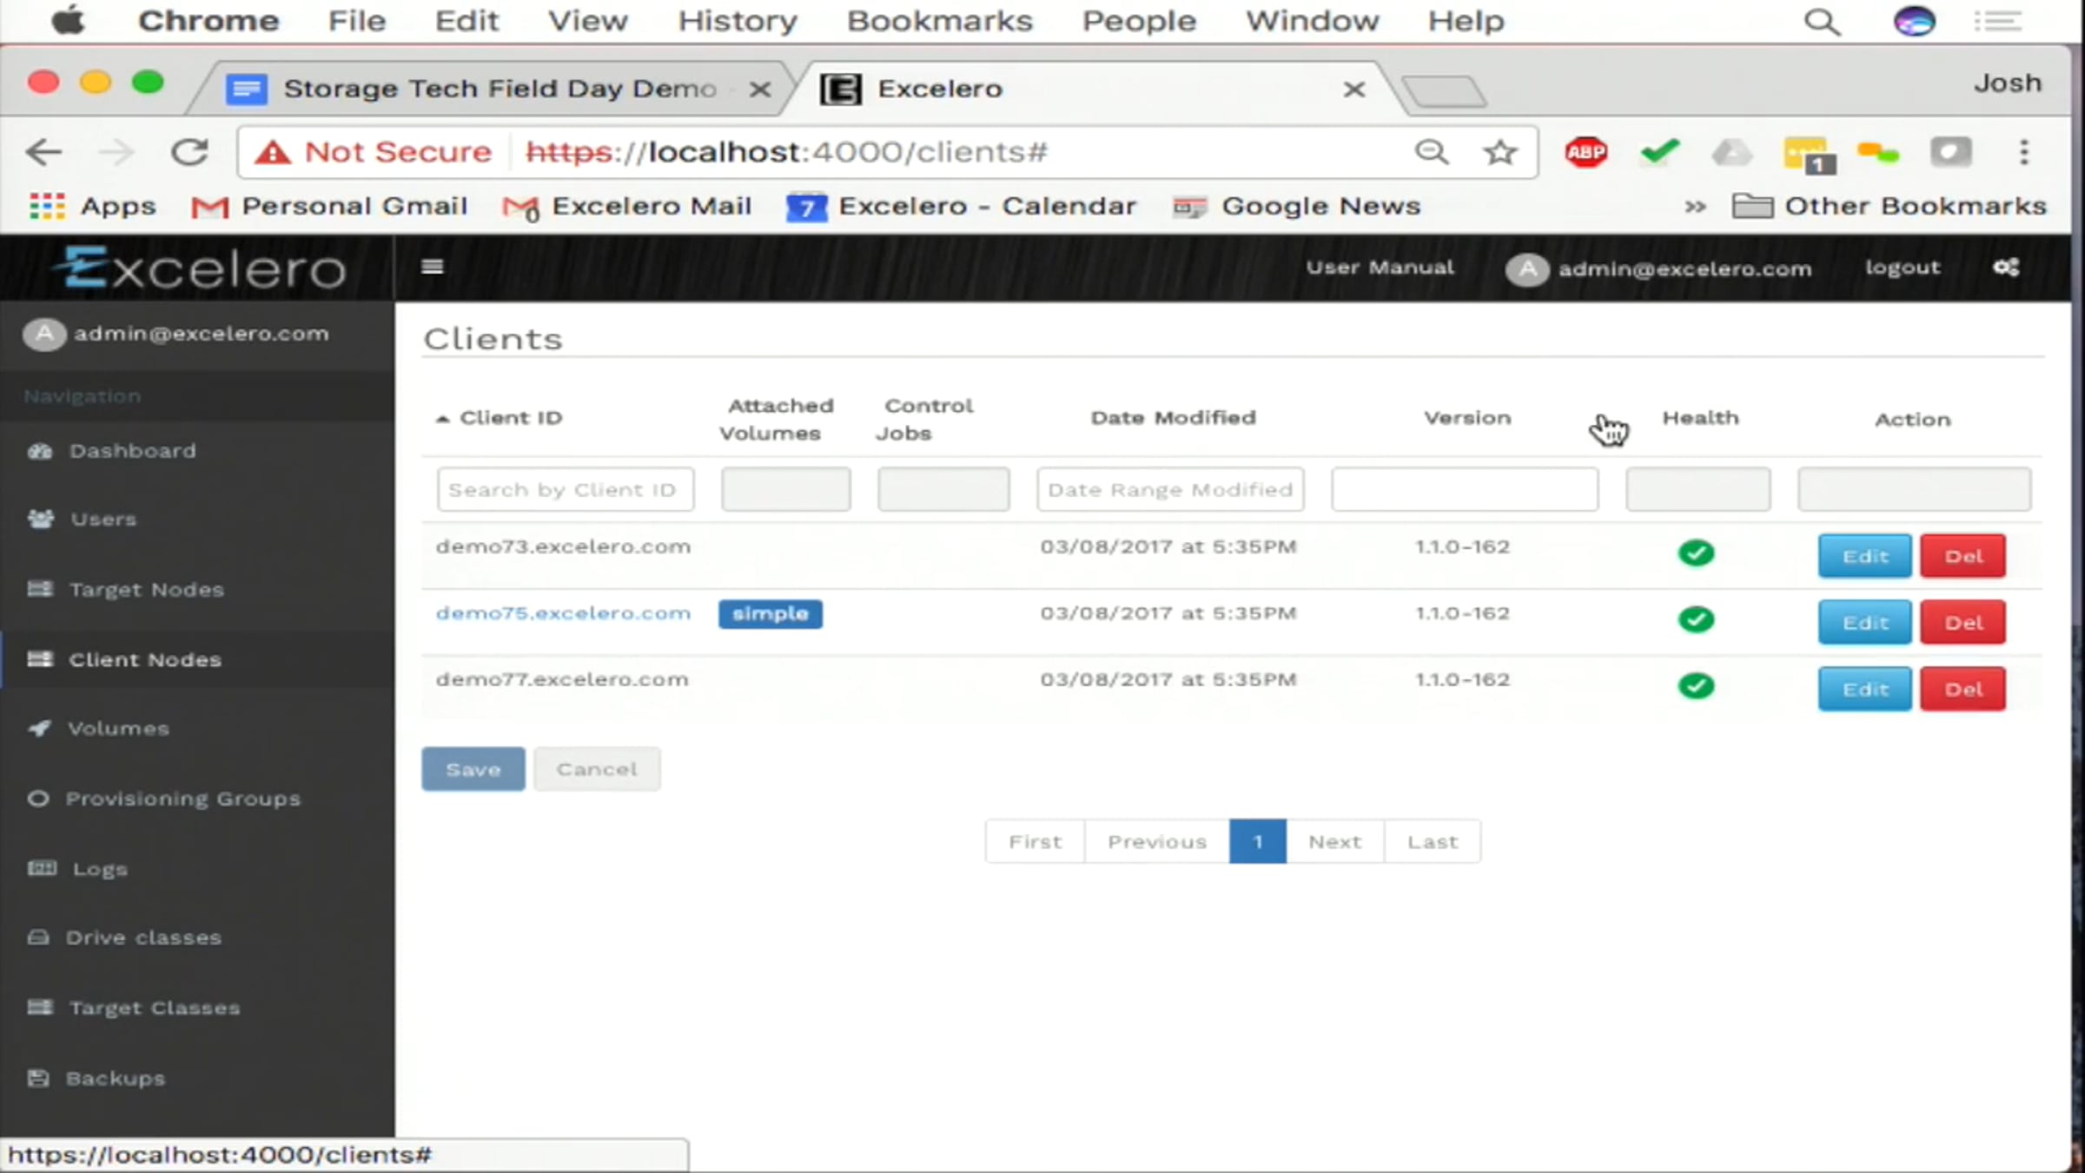Bookmark this page with star icon
The height and width of the screenshot is (1173, 2085).
[x=1500, y=153]
